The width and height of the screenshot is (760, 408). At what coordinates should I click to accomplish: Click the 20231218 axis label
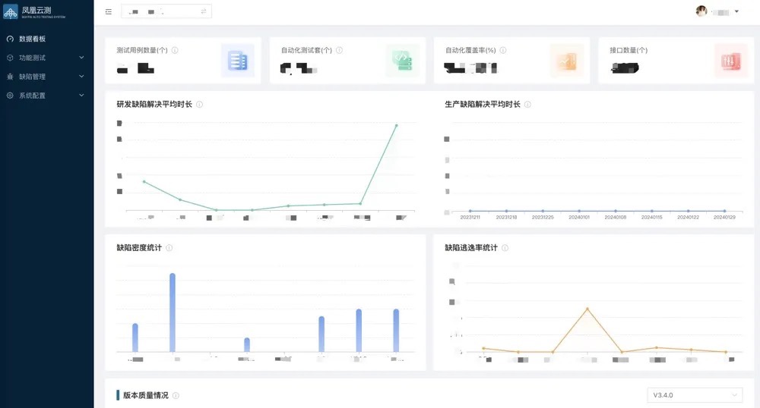pyautogui.click(x=506, y=218)
